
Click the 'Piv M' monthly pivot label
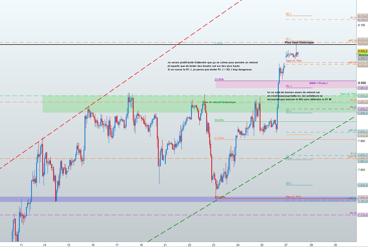353,213
